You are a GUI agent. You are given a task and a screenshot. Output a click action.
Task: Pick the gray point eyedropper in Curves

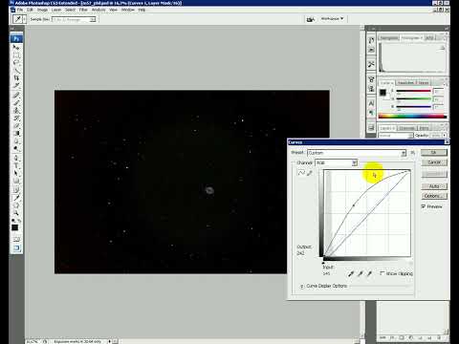click(x=361, y=273)
